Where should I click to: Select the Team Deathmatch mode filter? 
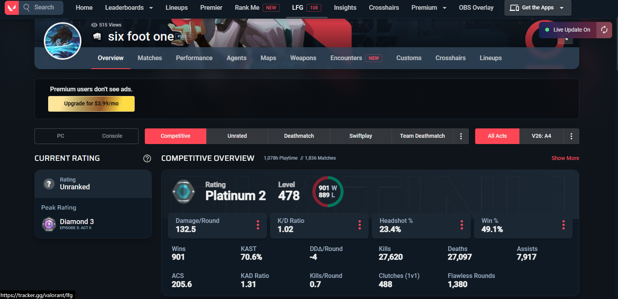[423, 136]
